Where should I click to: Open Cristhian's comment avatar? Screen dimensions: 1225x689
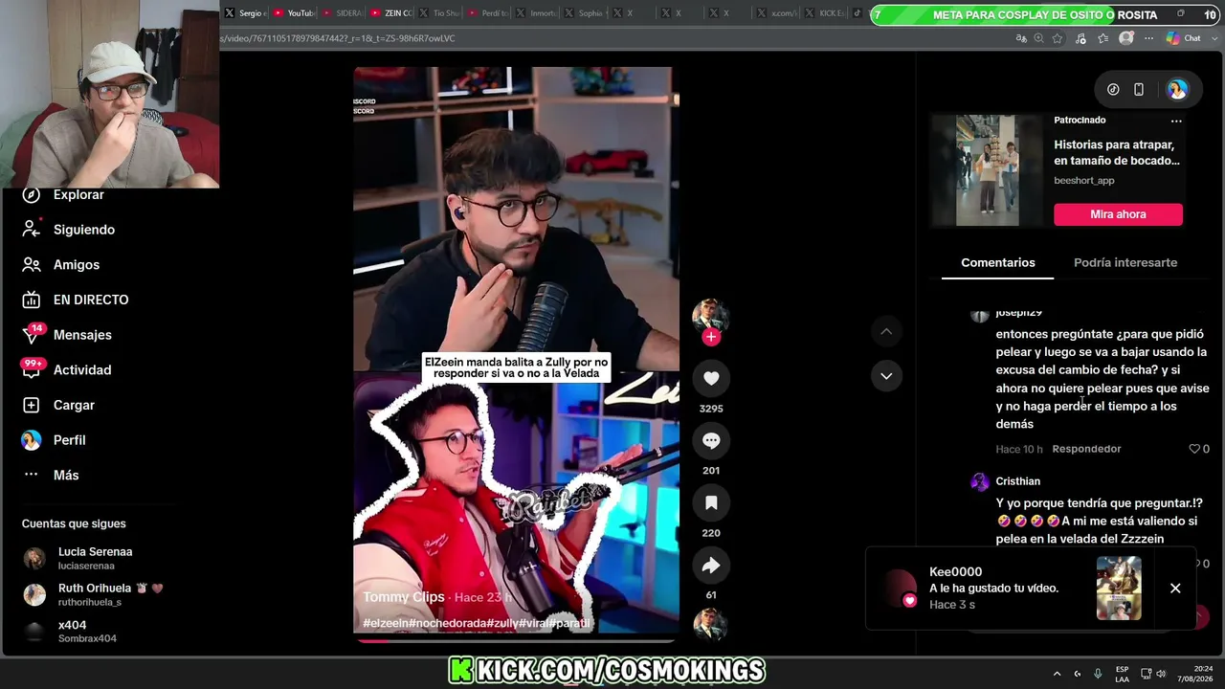[979, 481]
